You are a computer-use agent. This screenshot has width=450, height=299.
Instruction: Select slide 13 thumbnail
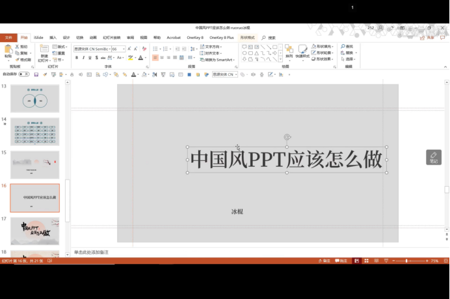(x=35, y=99)
